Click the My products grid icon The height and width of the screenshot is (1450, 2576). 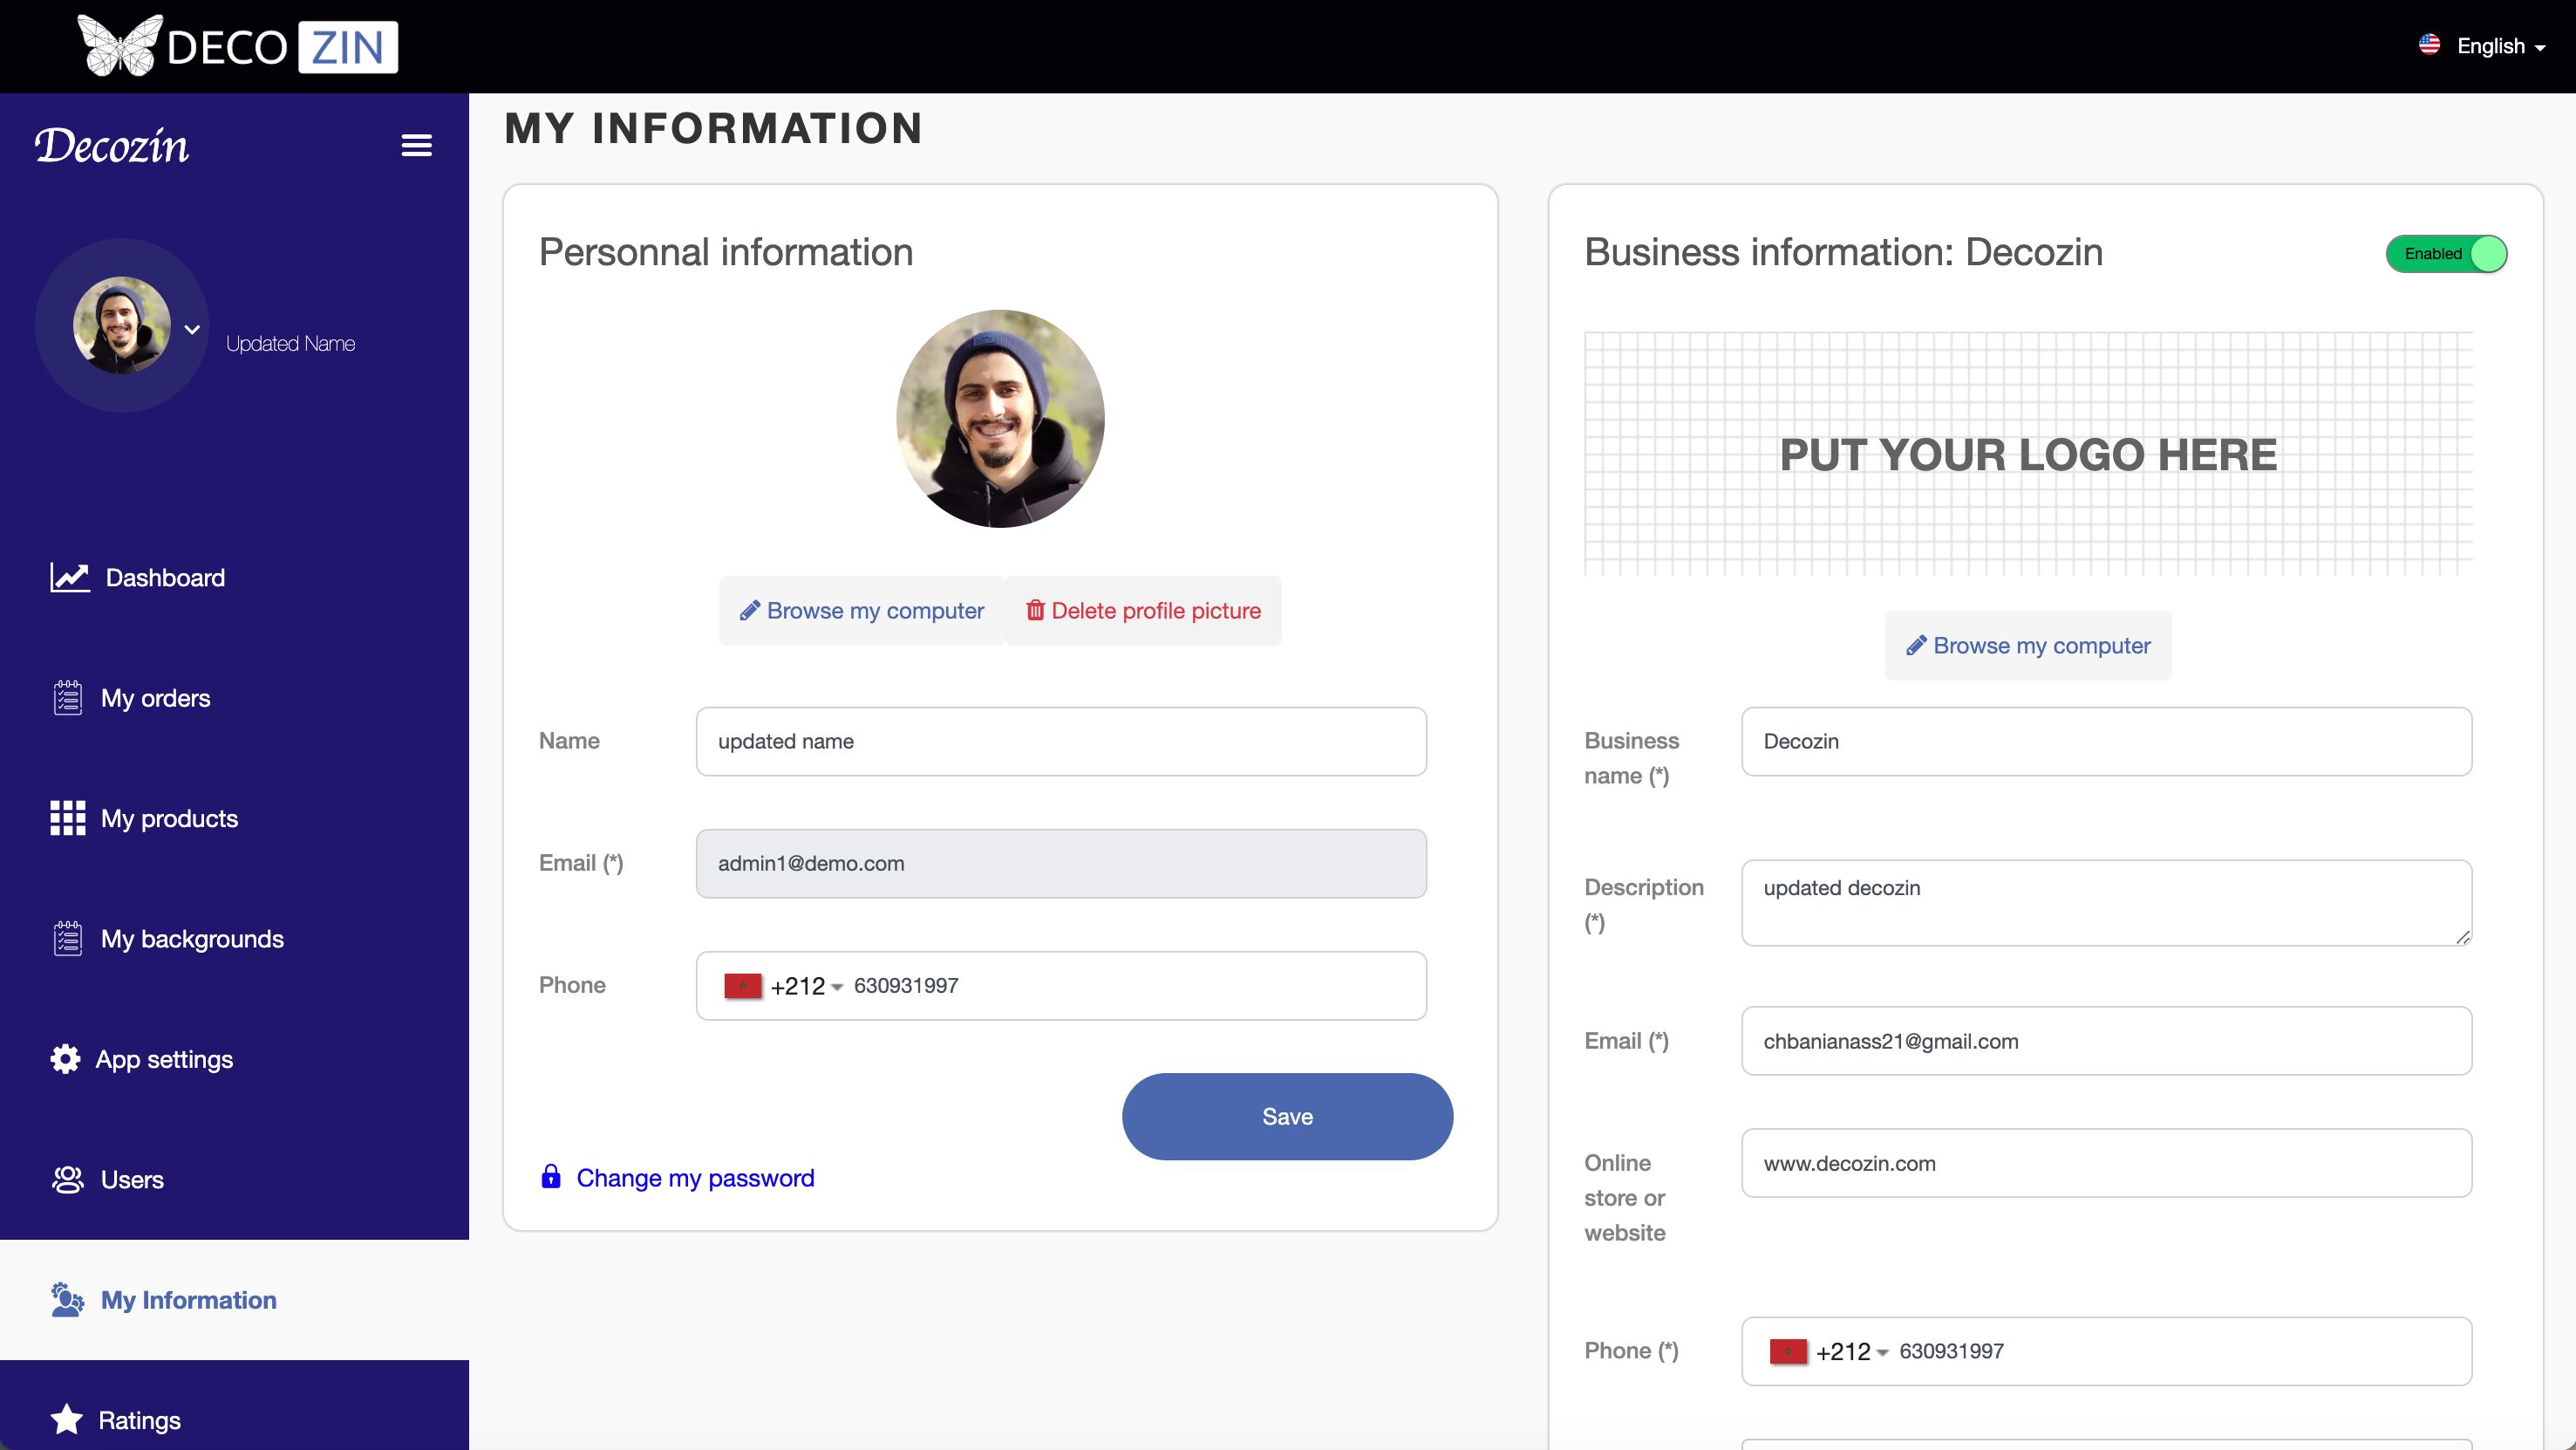tap(67, 817)
